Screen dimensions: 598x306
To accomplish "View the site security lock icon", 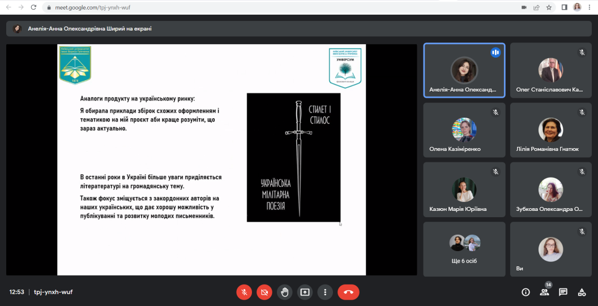I will click(49, 7).
